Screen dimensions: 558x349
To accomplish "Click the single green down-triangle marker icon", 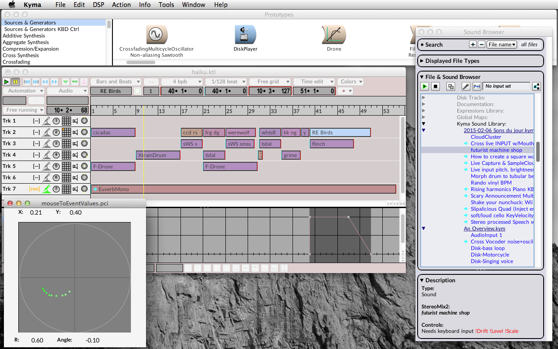I will (65, 82).
